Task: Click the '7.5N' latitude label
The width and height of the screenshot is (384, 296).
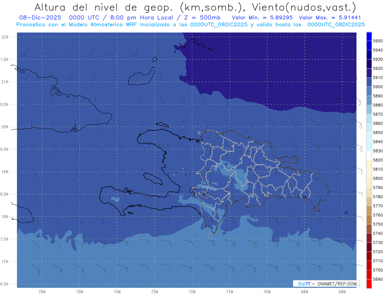Action: [5, 239]
